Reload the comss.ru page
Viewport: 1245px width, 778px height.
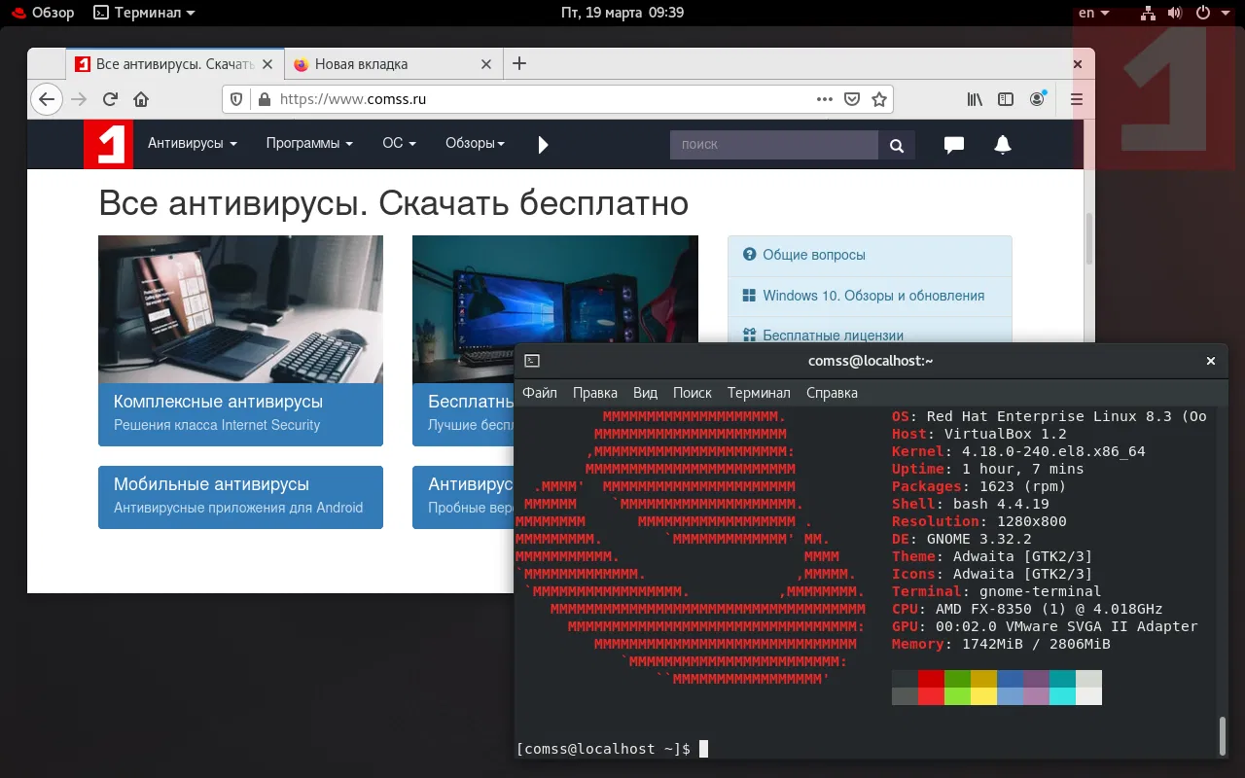110,99
